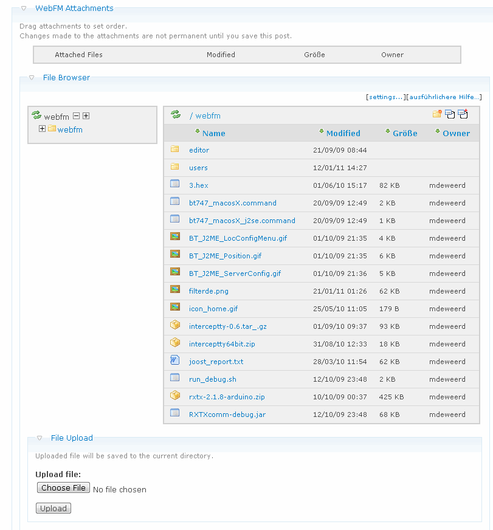
Task: Click the interceptty64bit.zip archive icon
Action: 175,343
